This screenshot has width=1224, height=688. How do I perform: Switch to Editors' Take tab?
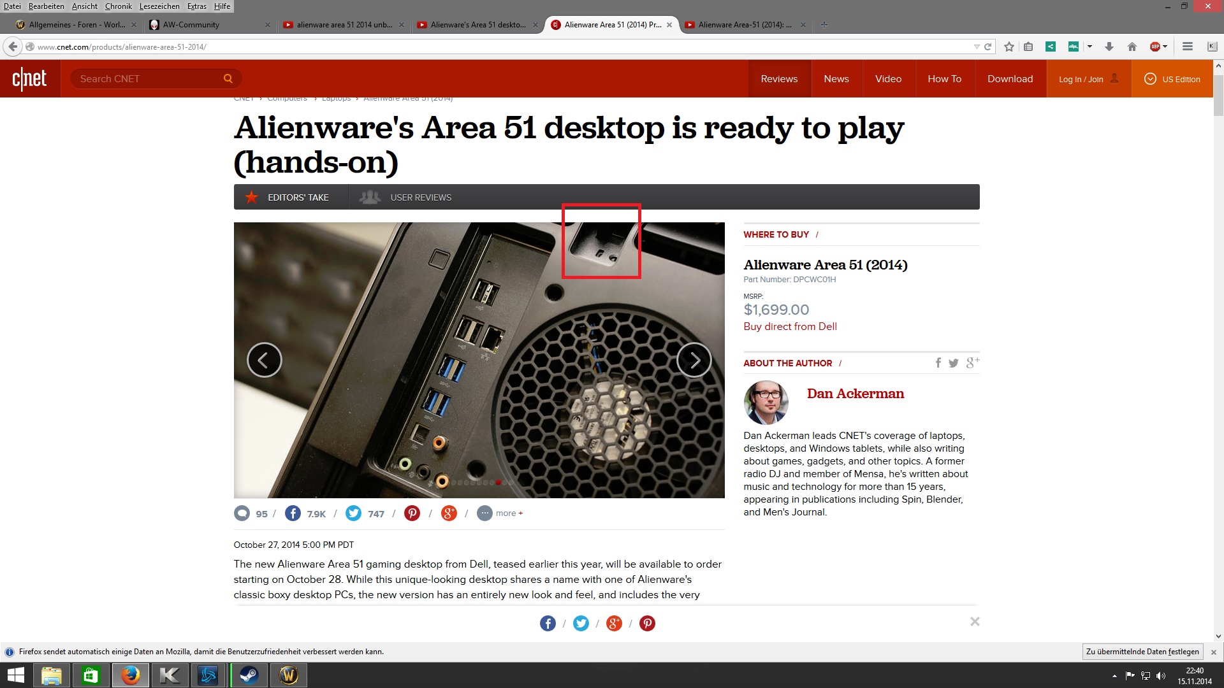tap(291, 197)
